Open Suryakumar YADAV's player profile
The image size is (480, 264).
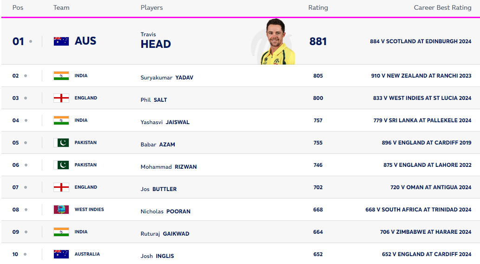167,78
